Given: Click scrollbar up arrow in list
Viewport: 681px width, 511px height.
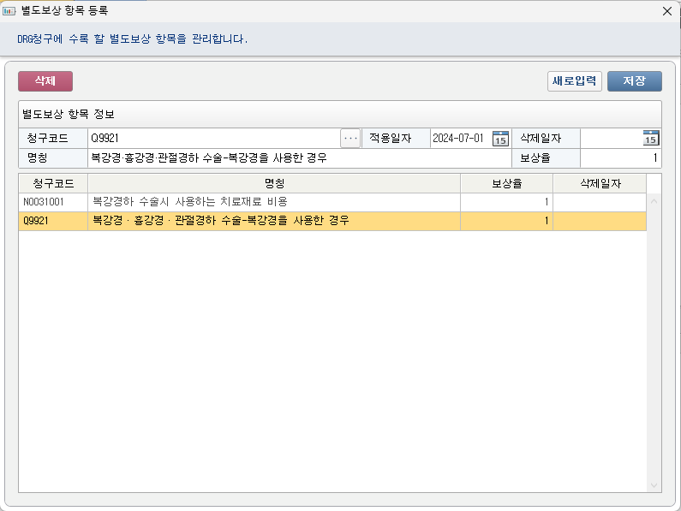Looking at the screenshot, I should tap(654, 202).
